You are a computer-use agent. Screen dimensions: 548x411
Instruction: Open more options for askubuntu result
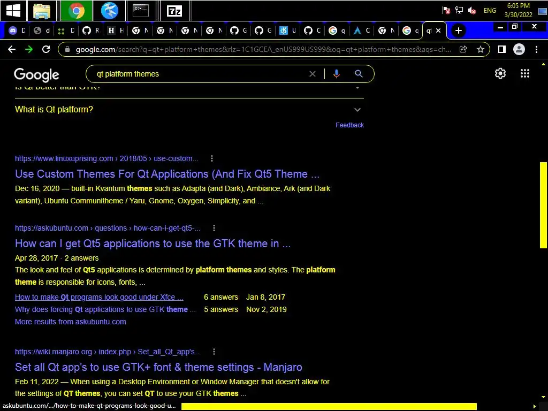(x=214, y=228)
